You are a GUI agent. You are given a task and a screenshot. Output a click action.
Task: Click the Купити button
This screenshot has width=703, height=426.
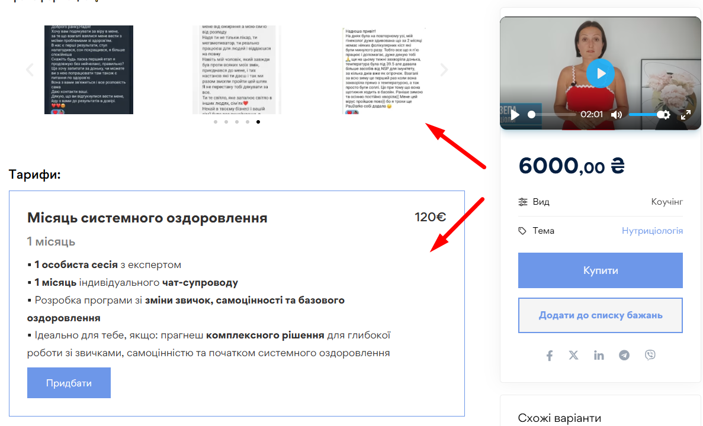(601, 270)
